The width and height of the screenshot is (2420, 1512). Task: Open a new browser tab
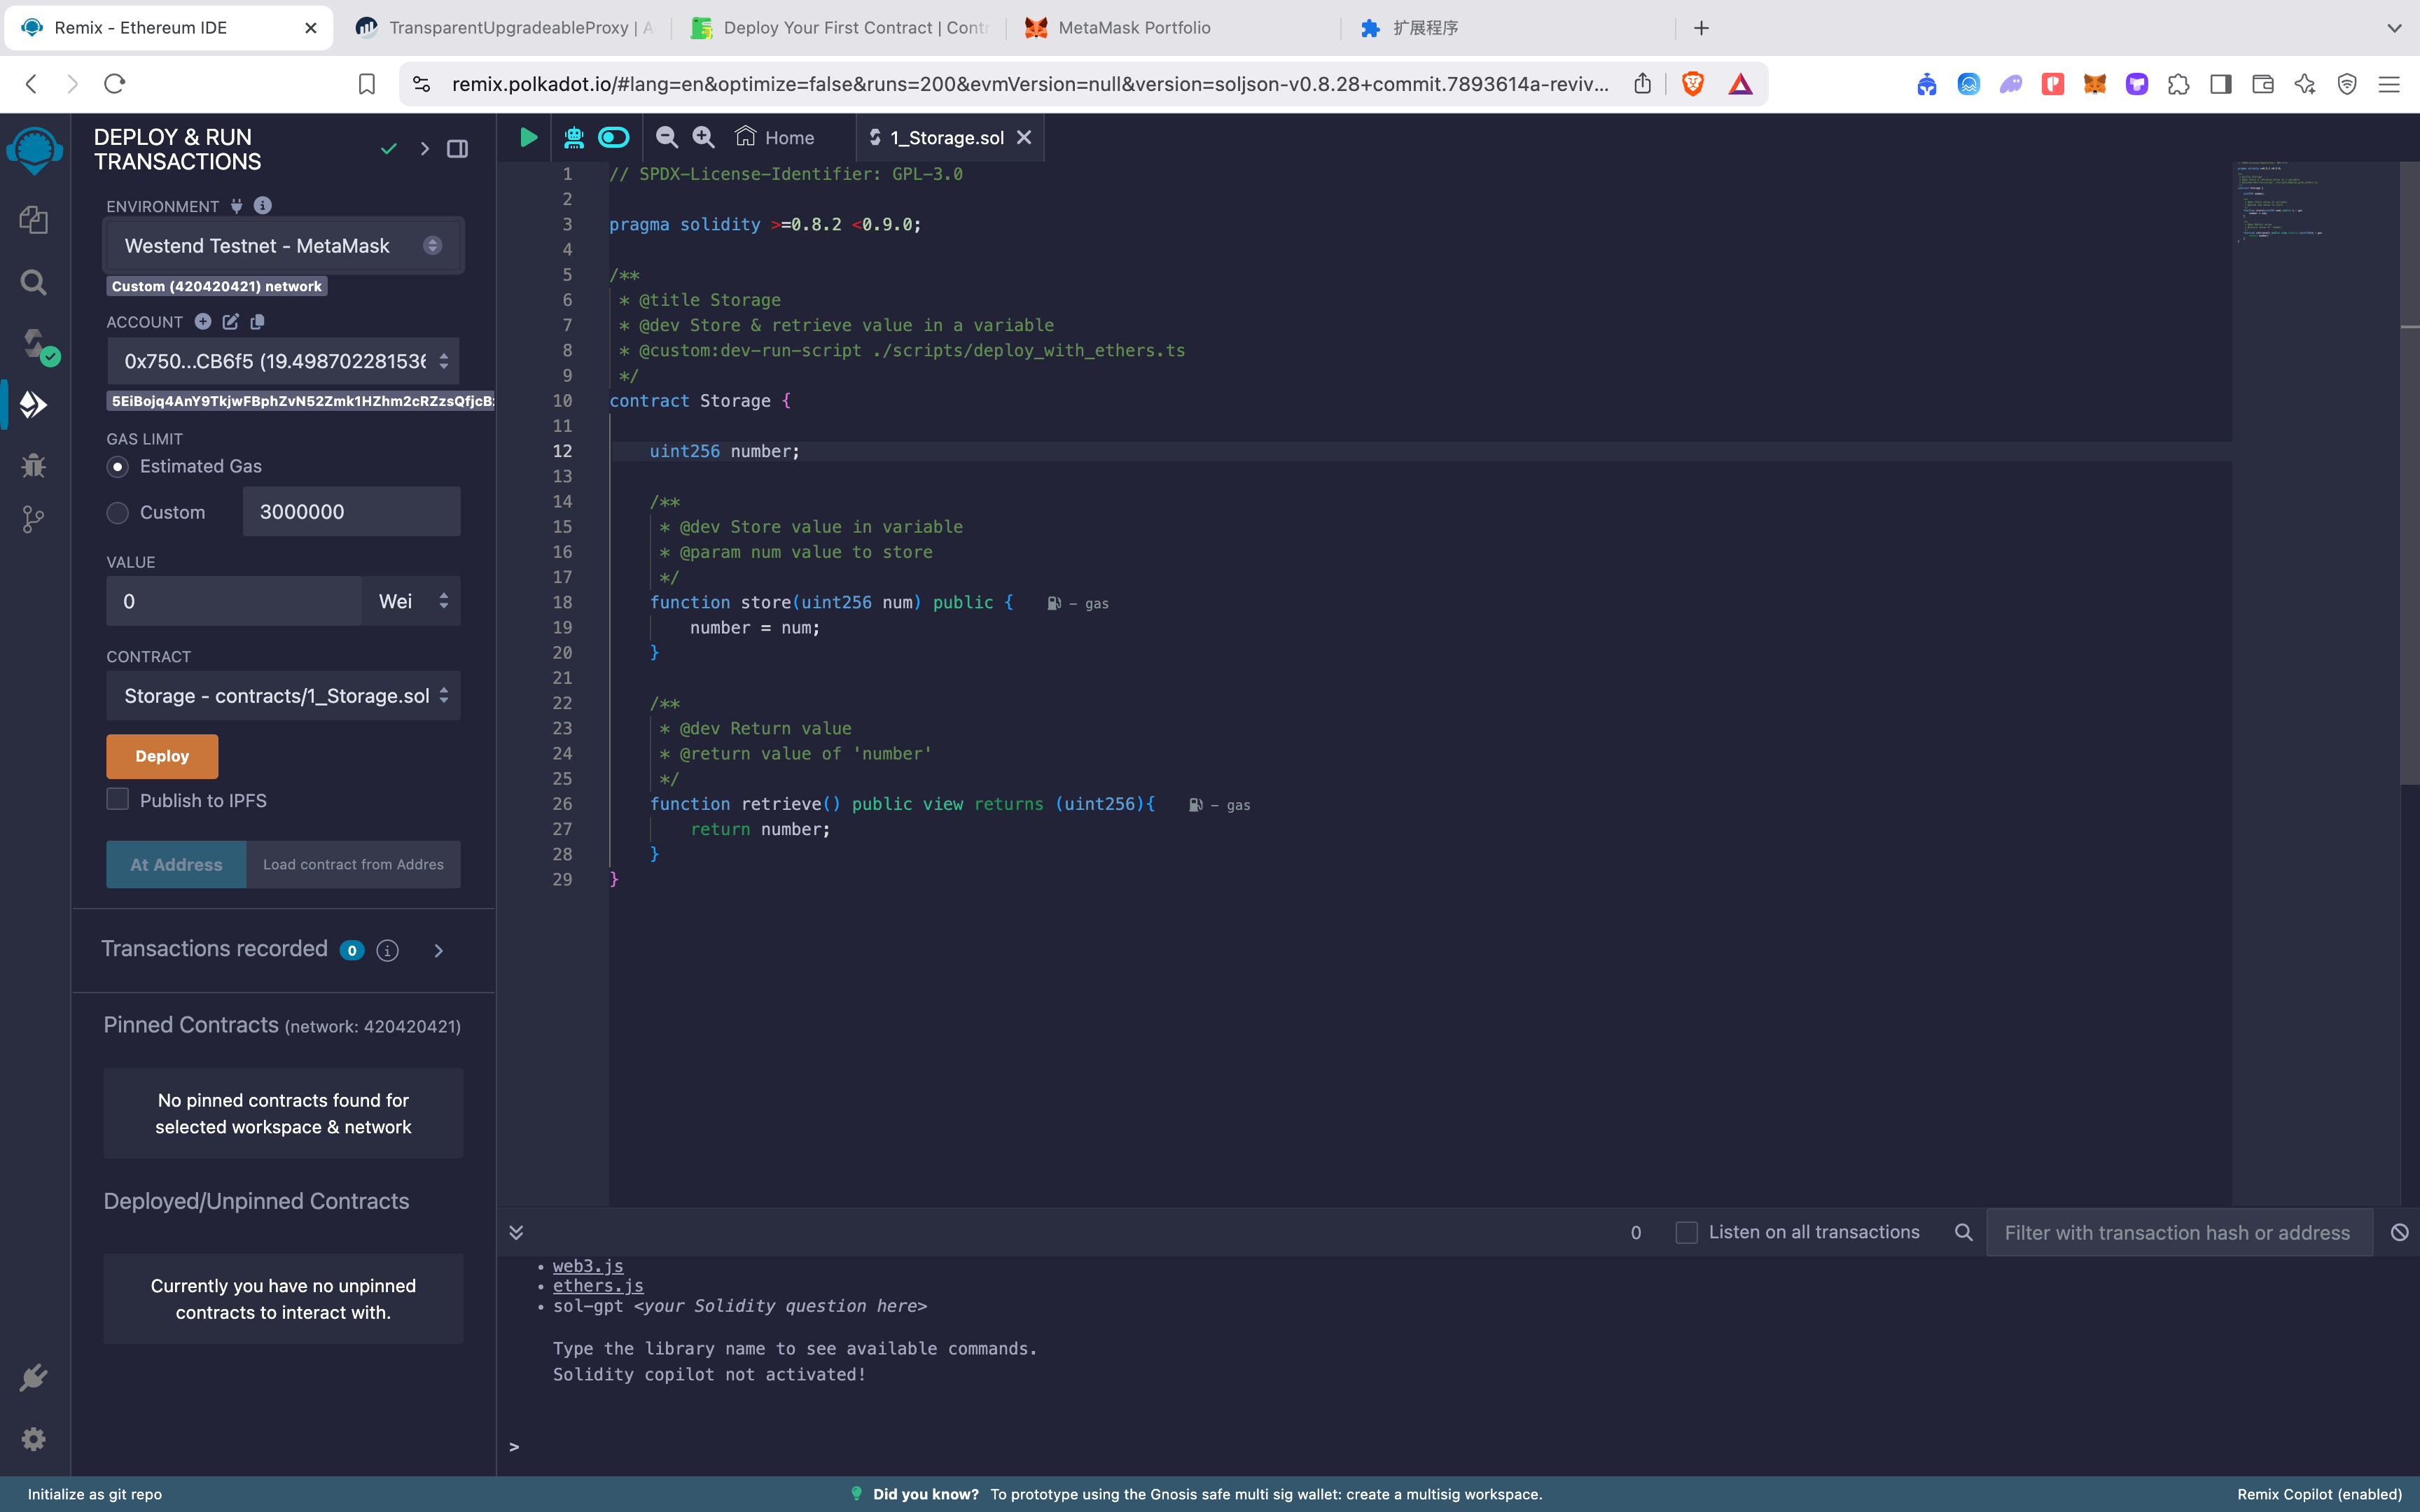click(1701, 28)
